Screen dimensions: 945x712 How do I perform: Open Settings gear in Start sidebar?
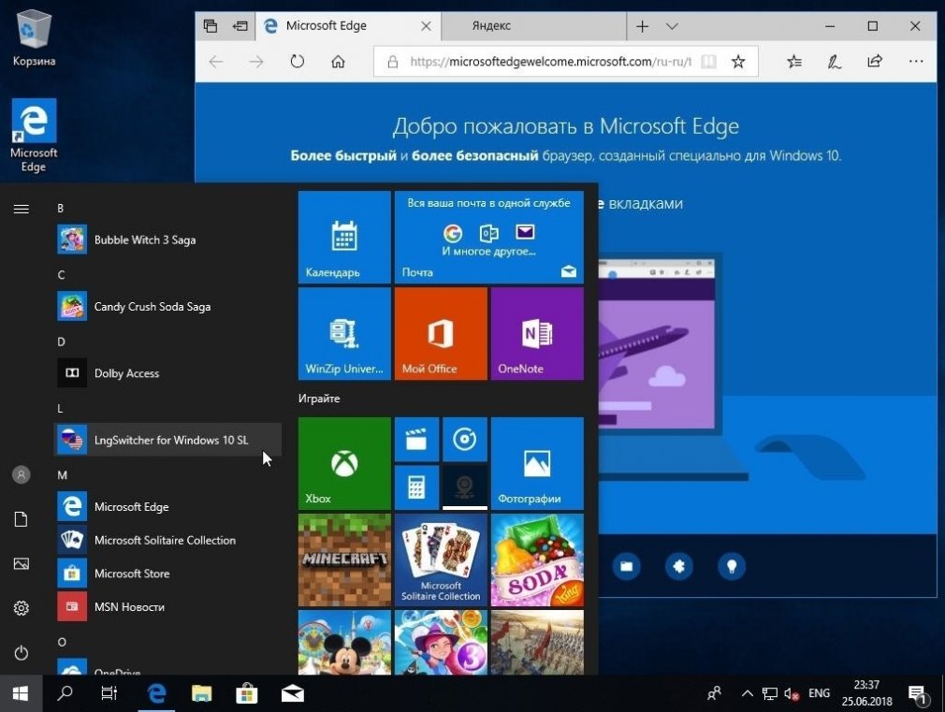(22, 608)
